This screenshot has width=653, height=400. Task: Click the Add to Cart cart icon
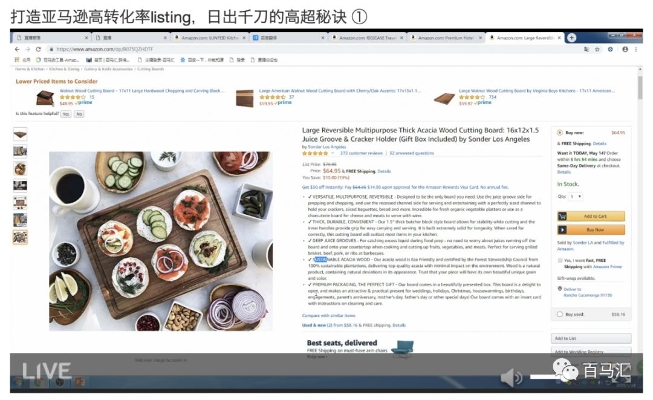[x=563, y=216]
